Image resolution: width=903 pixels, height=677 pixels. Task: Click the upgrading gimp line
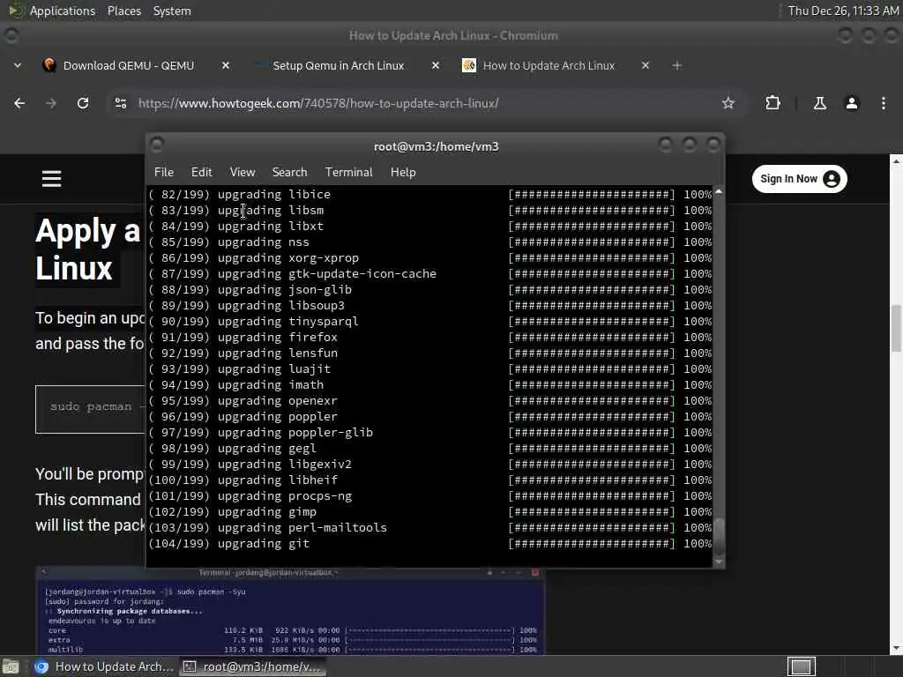pyautogui.click(x=430, y=512)
